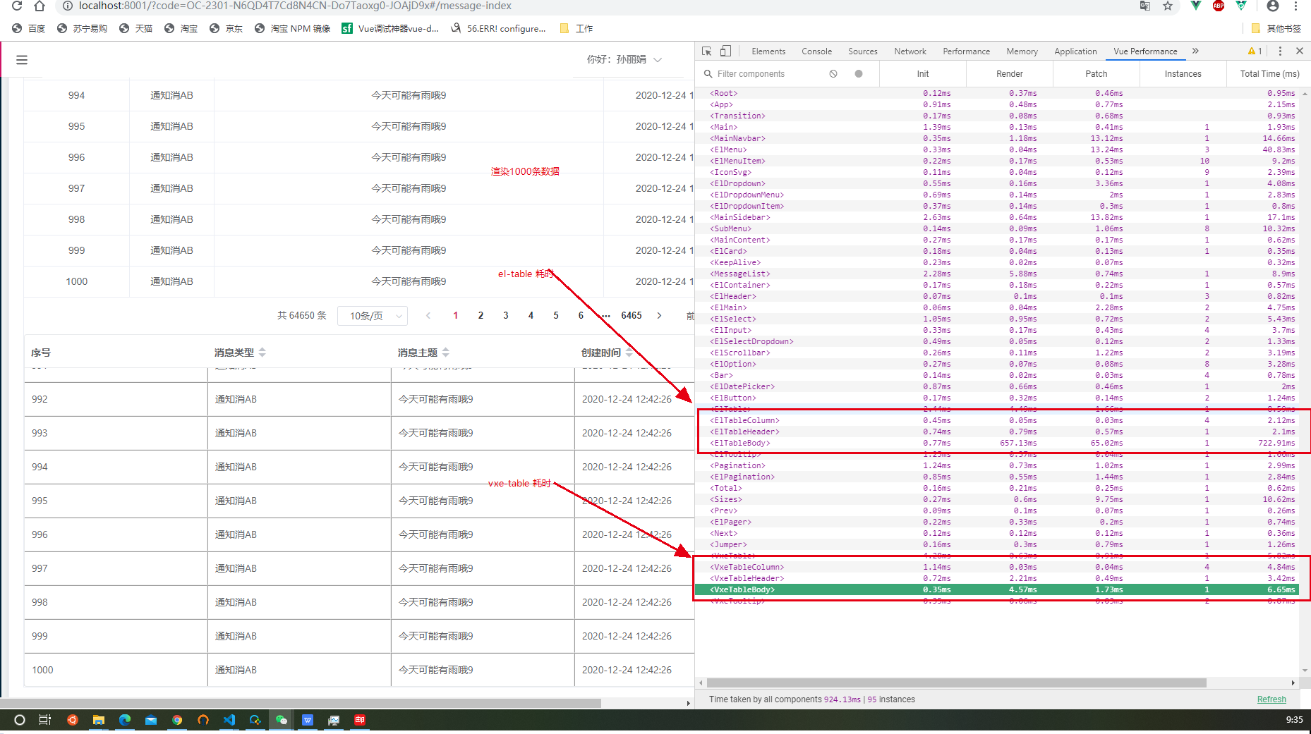Screen dimensions: 1311x734
Task: Click the page horizontal scrollbar thumb
Action: [x=301, y=703]
